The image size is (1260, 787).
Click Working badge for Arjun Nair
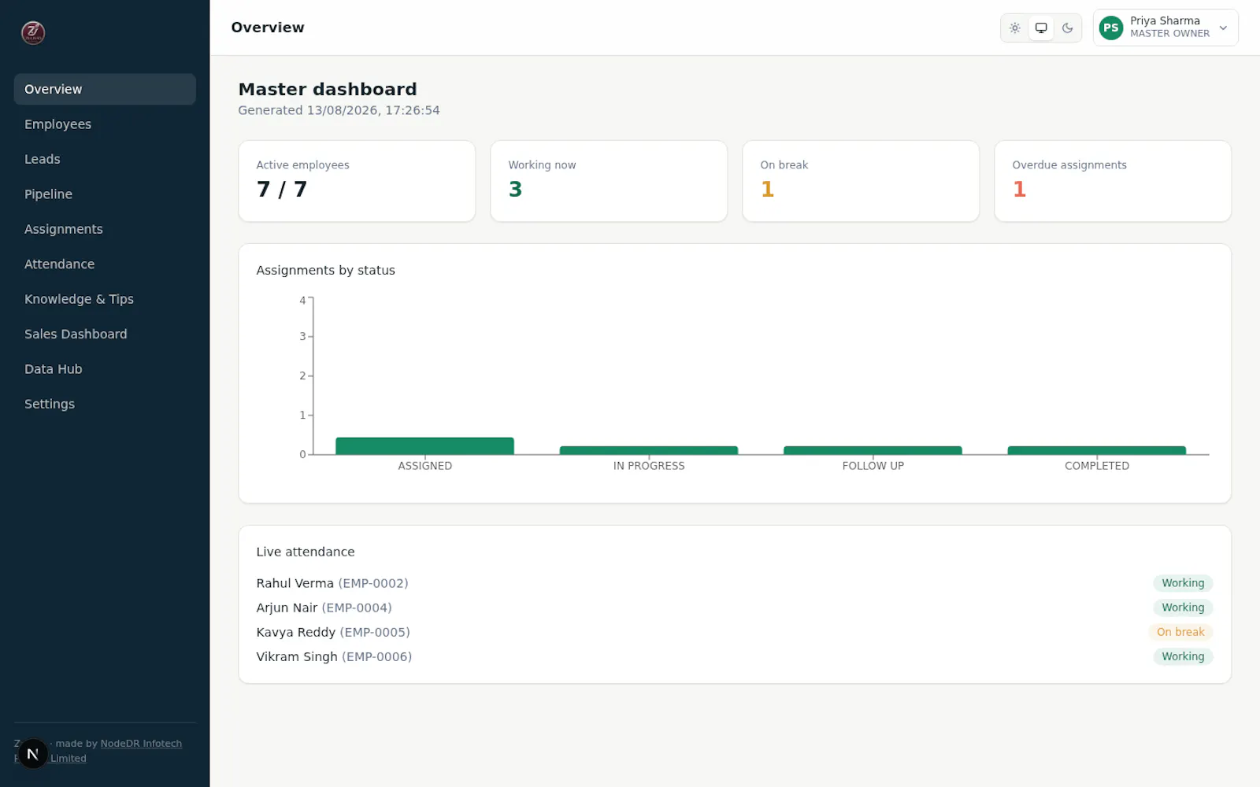click(1183, 608)
